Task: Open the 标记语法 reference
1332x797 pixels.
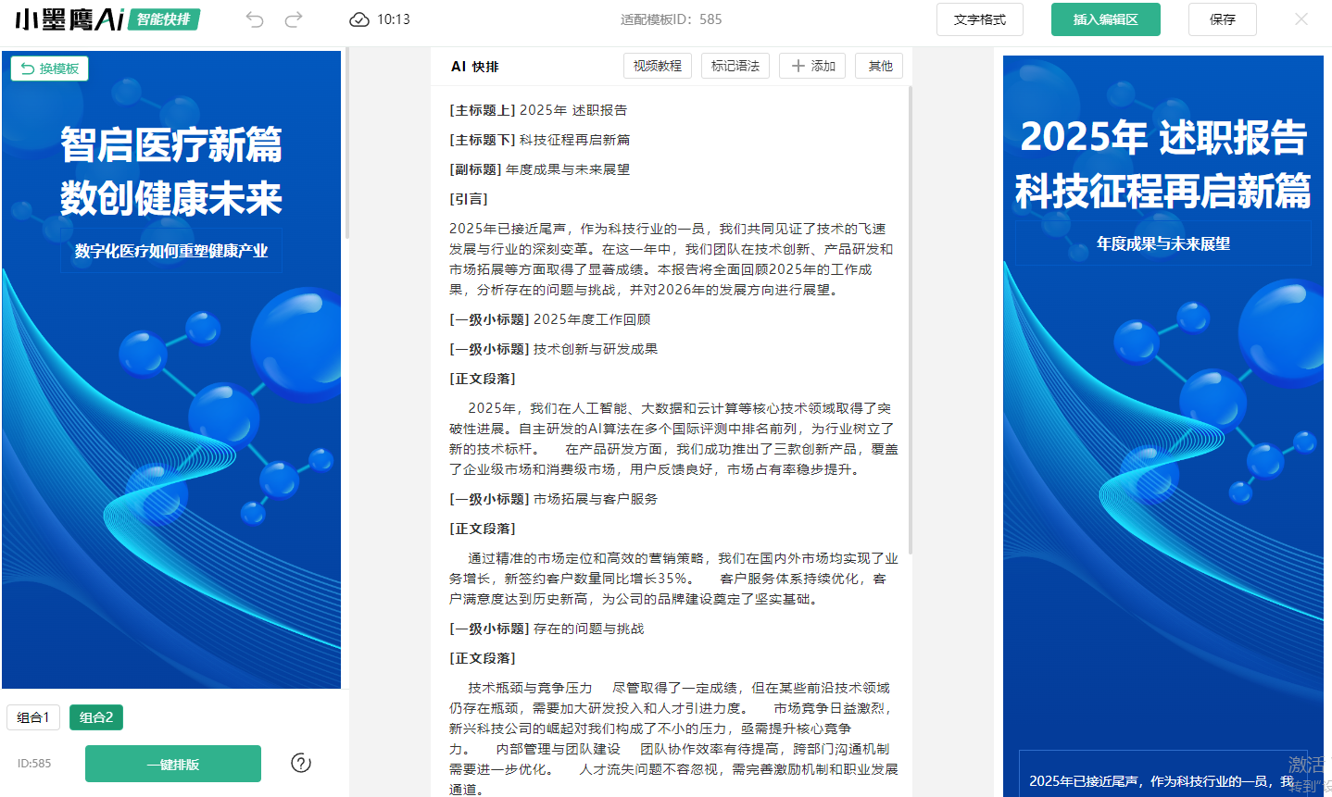Action: (735, 66)
